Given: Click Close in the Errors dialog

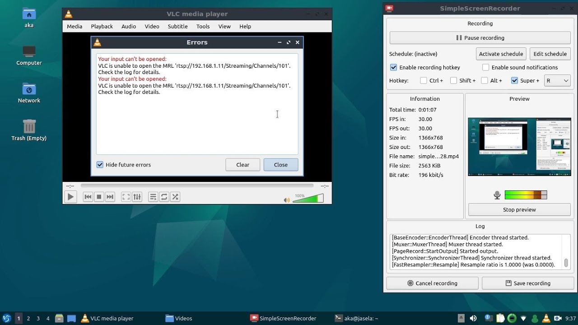Looking at the screenshot, I should (x=280, y=165).
